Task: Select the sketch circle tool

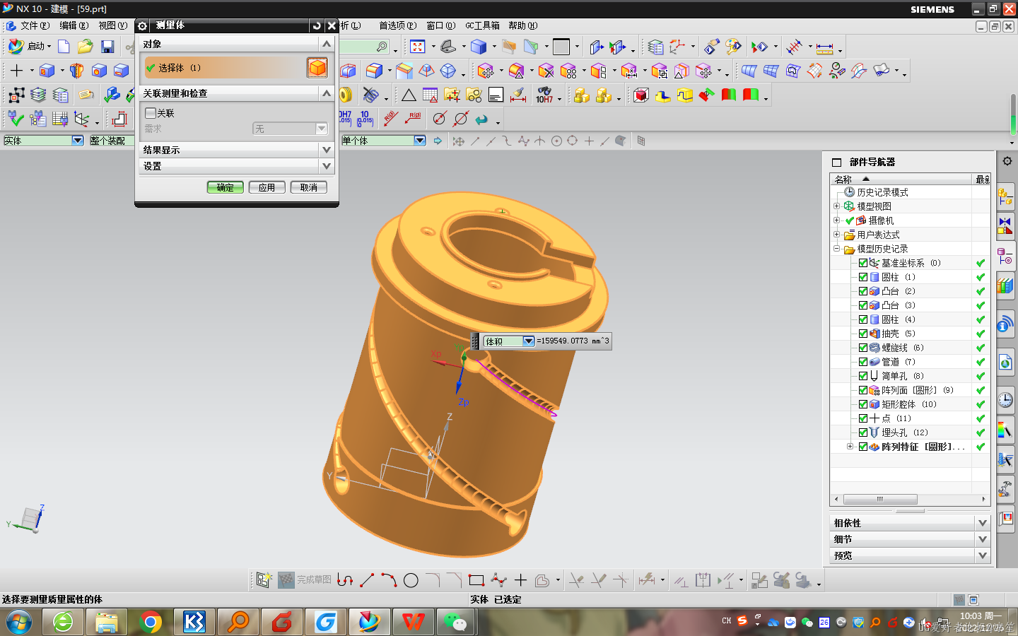Action: 411,580
